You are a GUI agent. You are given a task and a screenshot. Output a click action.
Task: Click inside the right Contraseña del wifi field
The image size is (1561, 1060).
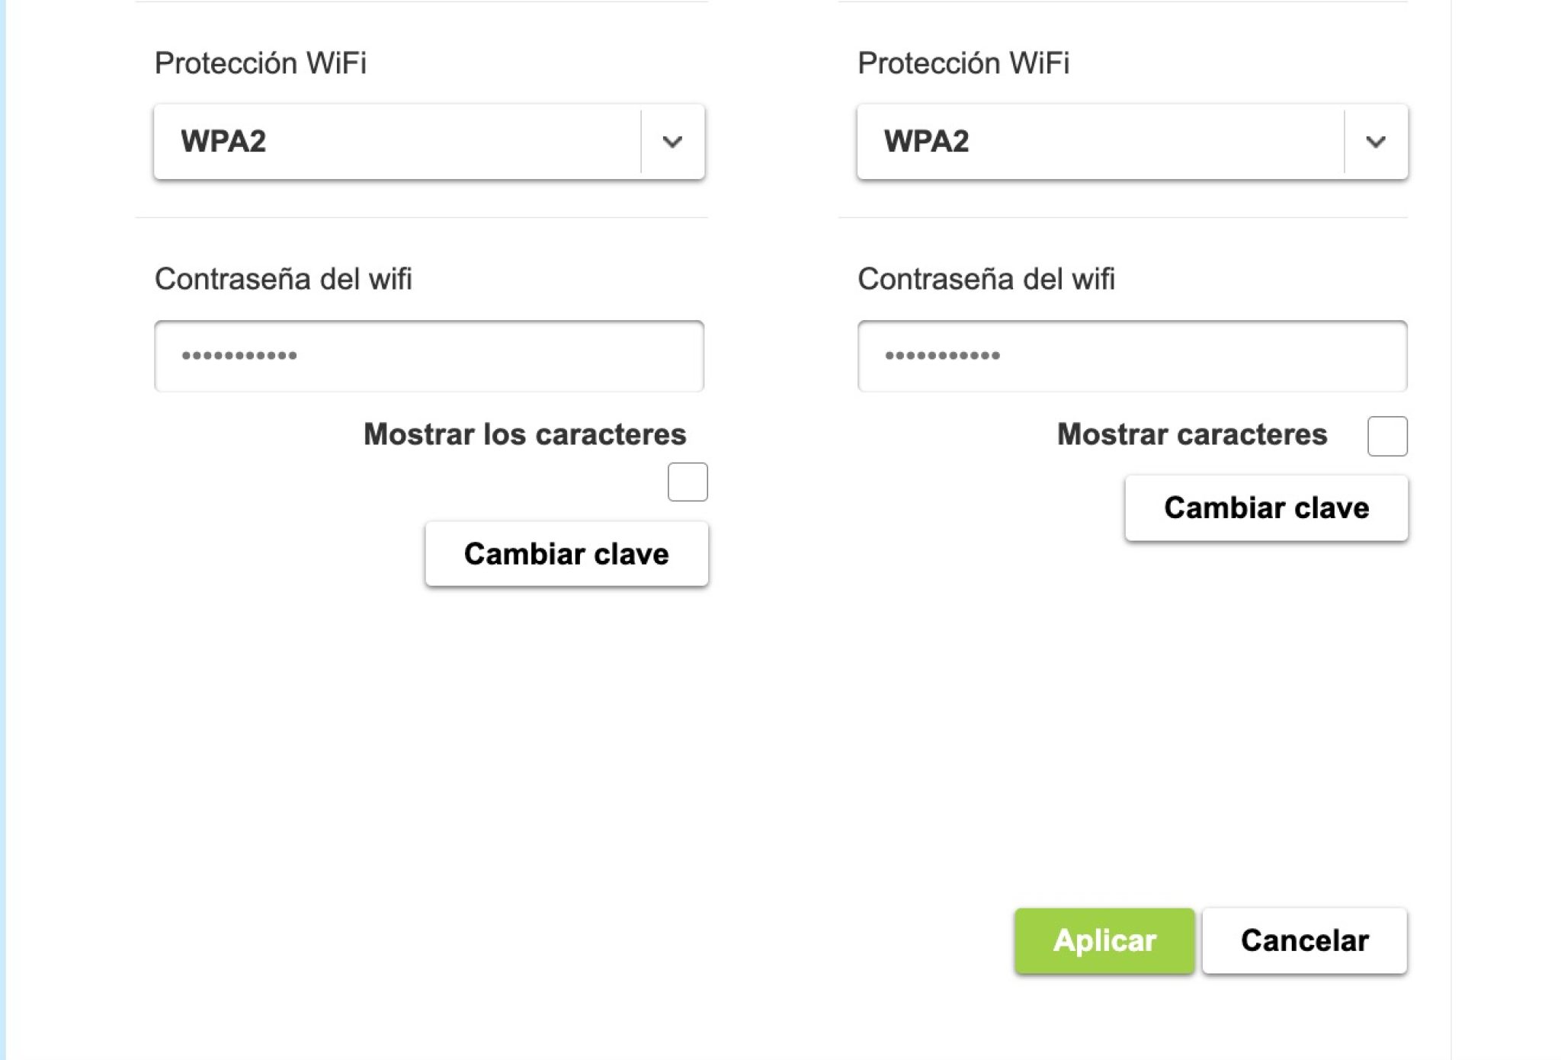pyautogui.click(x=1132, y=356)
